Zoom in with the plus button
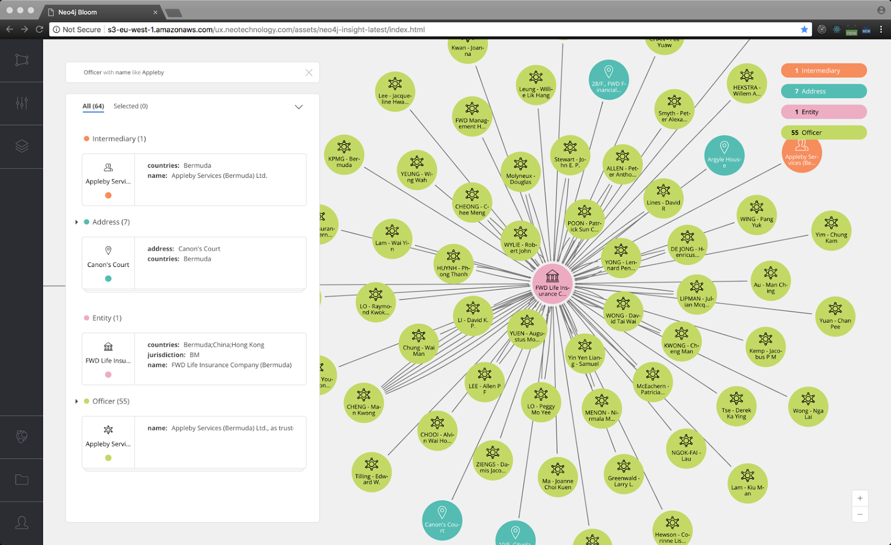The width and height of the screenshot is (891, 545). point(860,498)
